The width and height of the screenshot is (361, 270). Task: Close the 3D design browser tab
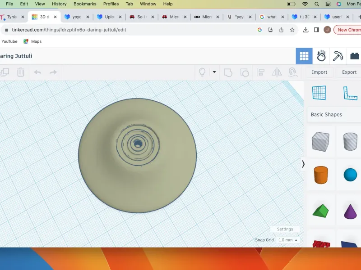pyautogui.click(x=55, y=17)
